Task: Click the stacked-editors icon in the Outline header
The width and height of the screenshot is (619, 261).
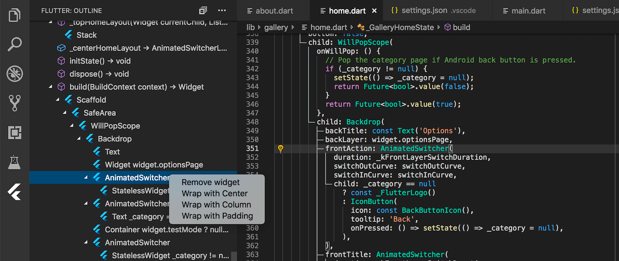Action: click(203, 10)
